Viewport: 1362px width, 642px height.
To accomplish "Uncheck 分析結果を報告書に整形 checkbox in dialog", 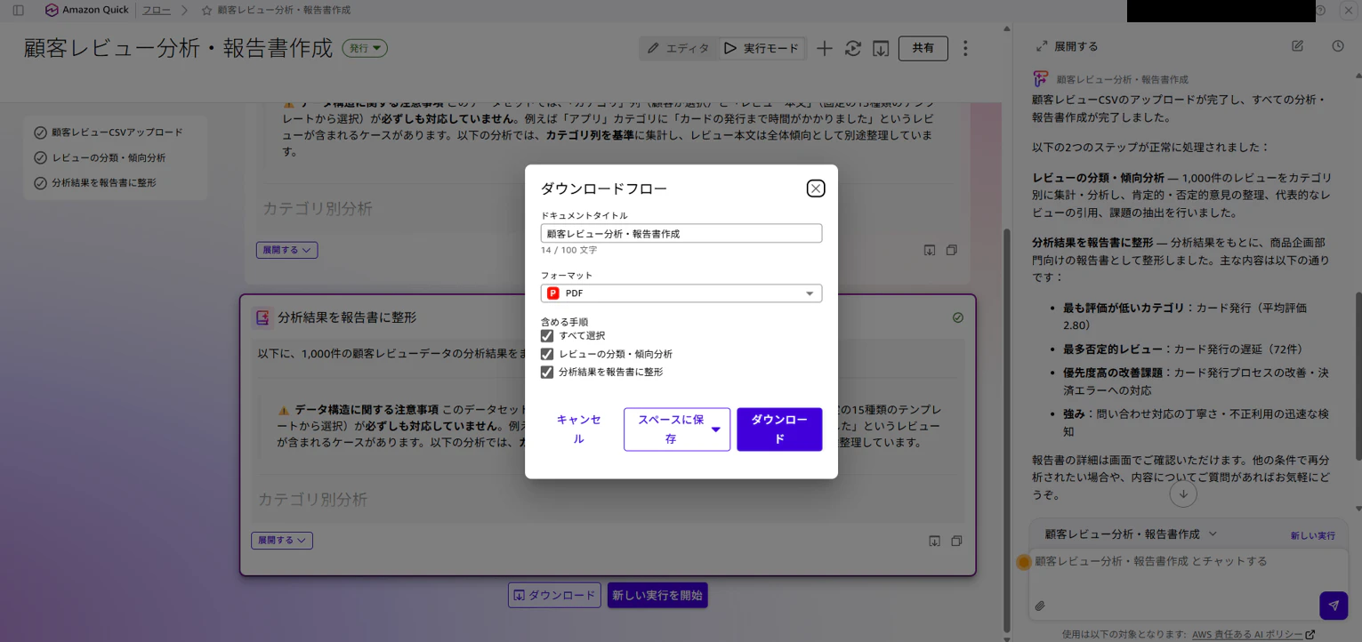I will tap(547, 373).
